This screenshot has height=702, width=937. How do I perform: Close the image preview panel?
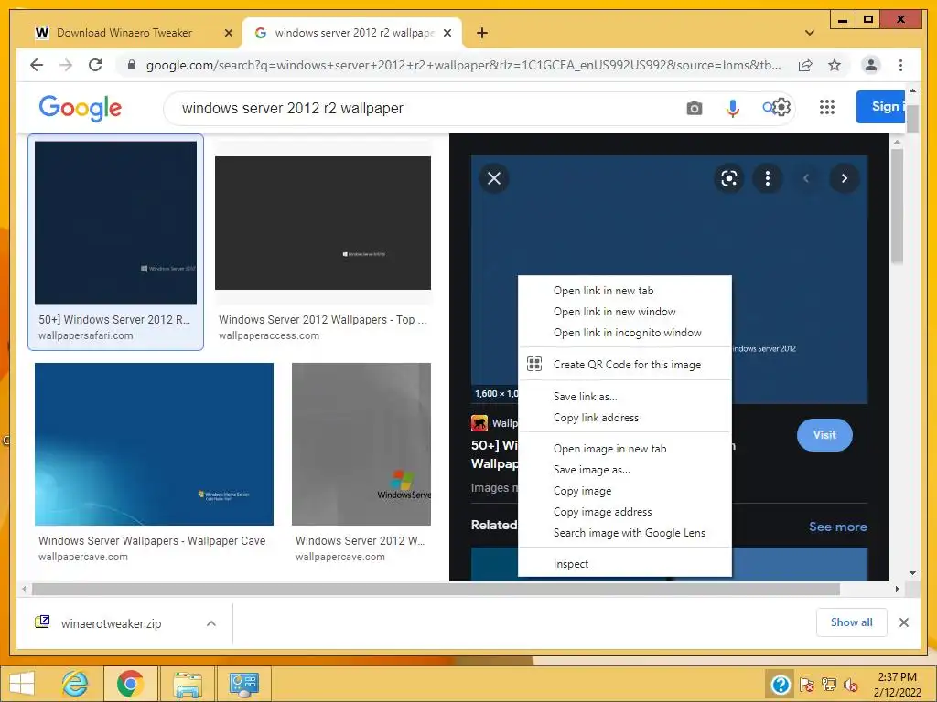(x=494, y=178)
